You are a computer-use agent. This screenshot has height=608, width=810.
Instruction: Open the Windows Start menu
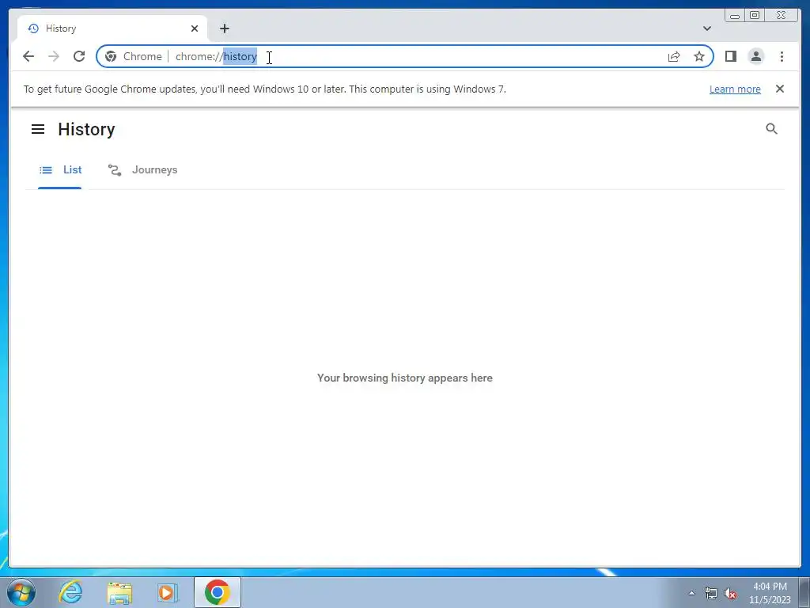click(x=21, y=592)
